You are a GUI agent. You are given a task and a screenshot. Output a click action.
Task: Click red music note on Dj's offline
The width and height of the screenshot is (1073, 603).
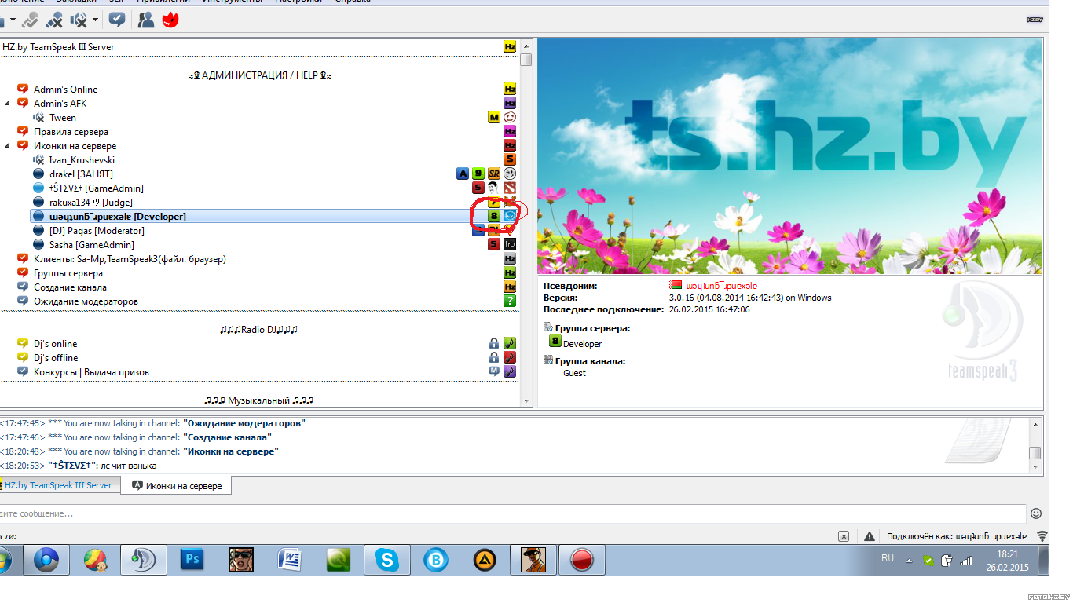click(510, 358)
